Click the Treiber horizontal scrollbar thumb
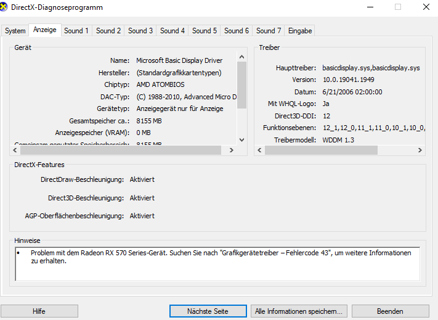Viewport: 438px width, 320px height. [321, 150]
